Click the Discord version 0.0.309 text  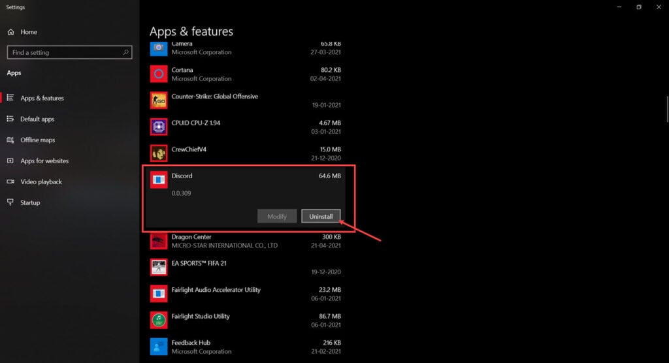click(x=182, y=193)
